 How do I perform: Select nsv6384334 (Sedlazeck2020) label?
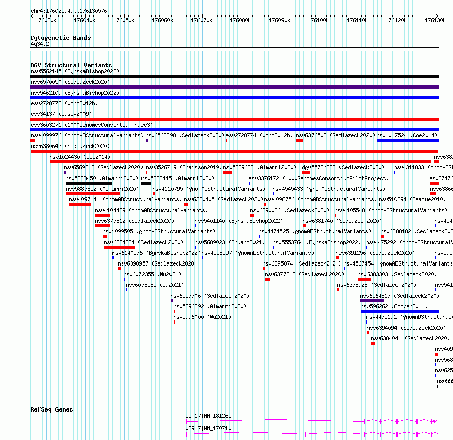point(144,242)
